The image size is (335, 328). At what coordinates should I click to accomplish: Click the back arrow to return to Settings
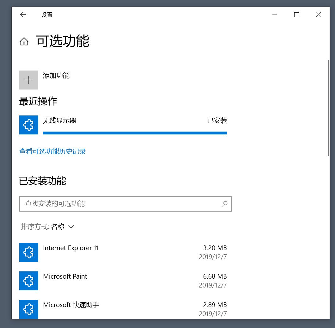pos(22,15)
